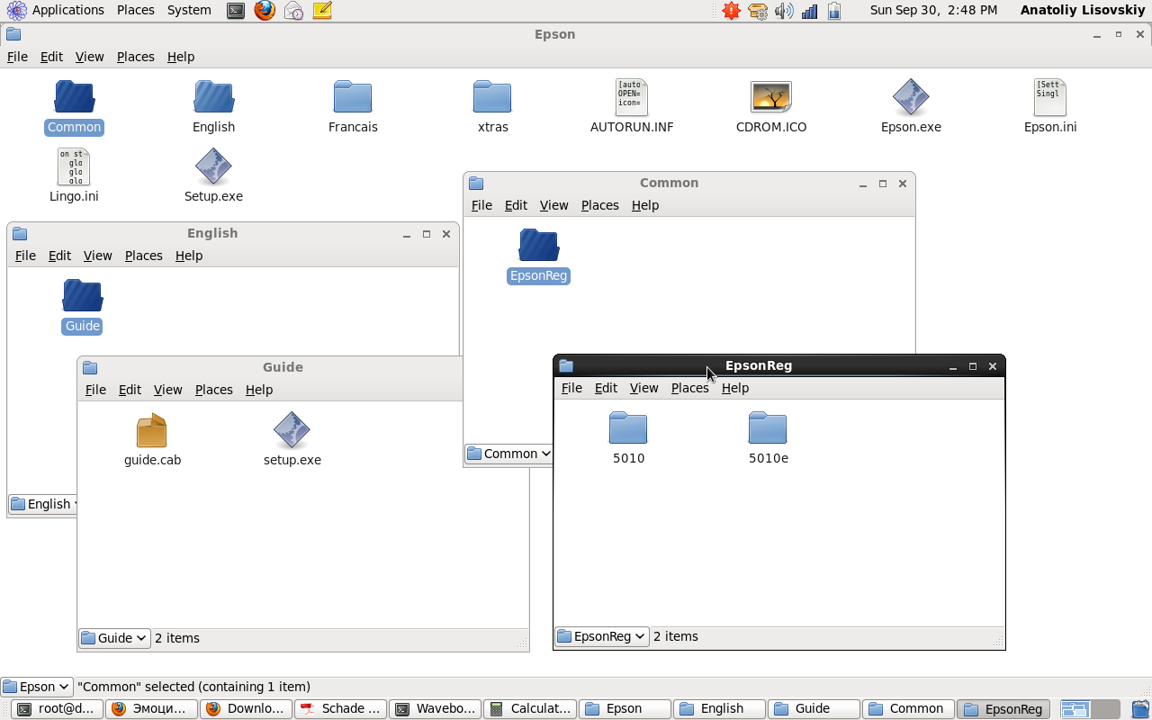Viewport: 1152px width, 720px height.
Task: Click the workspace switcher in bottom panel
Action: click(1090, 709)
